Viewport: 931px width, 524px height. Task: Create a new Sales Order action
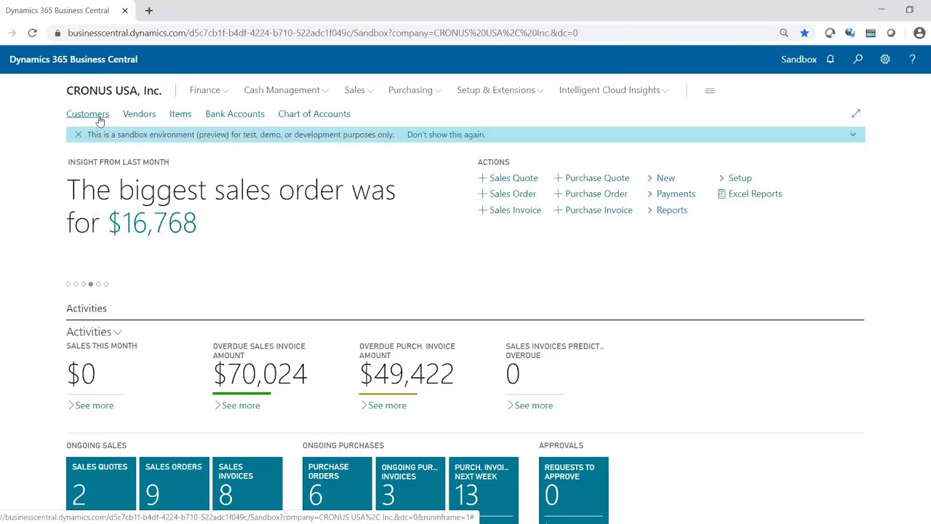507,194
